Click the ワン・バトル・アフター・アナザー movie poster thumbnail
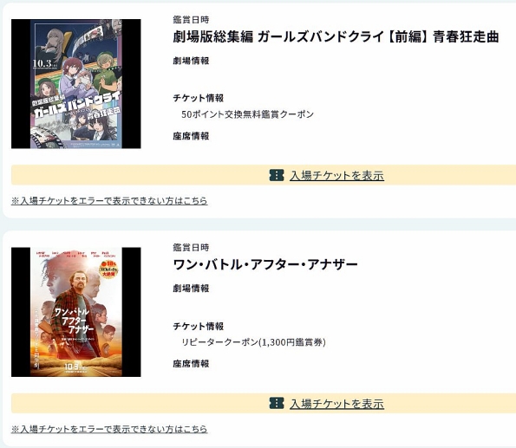The width and height of the screenshot is (516, 448). (x=76, y=312)
